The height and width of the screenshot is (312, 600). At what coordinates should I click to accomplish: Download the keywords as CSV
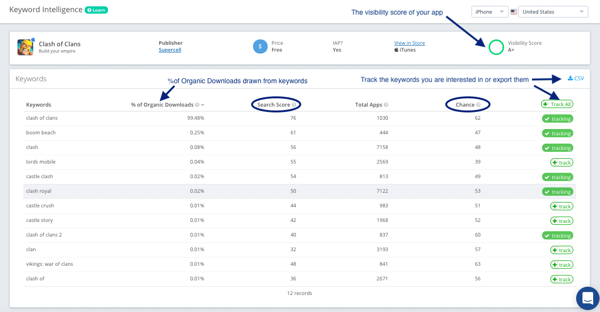[576, 78]
